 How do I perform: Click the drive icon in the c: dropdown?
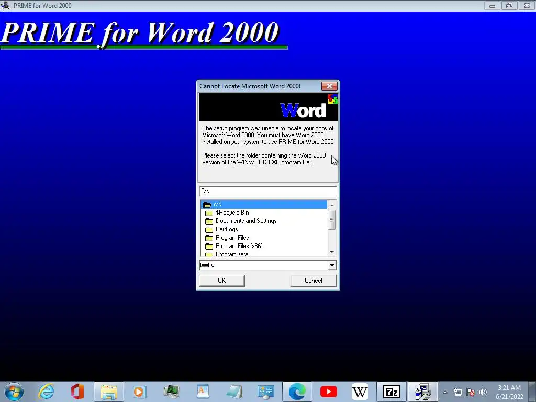point(205,265)
